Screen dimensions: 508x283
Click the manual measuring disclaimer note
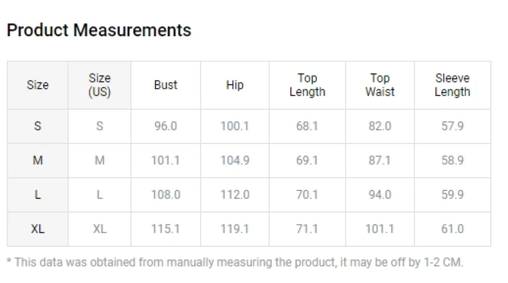235,262
